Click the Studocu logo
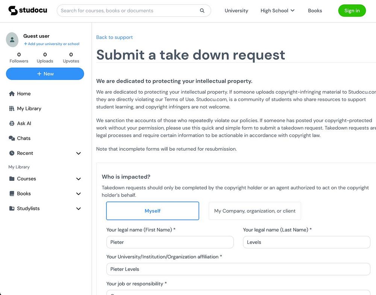376x295 pixels. (x=28, y=10)
